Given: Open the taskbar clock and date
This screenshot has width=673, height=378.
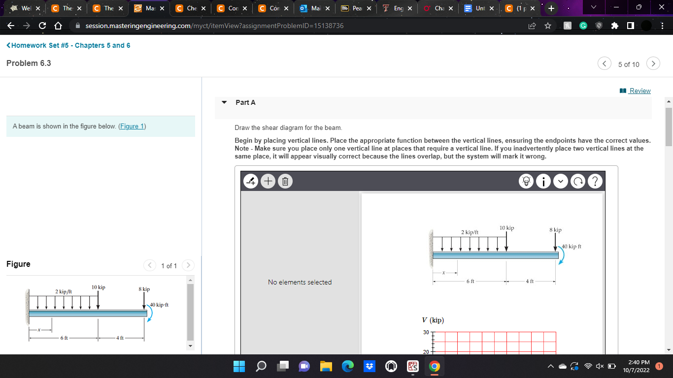Looking at the screenshot, I should [x=636, y=366].
